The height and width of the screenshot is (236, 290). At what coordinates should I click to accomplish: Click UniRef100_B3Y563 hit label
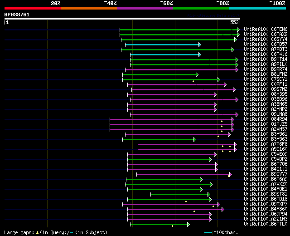click(266, 139)
